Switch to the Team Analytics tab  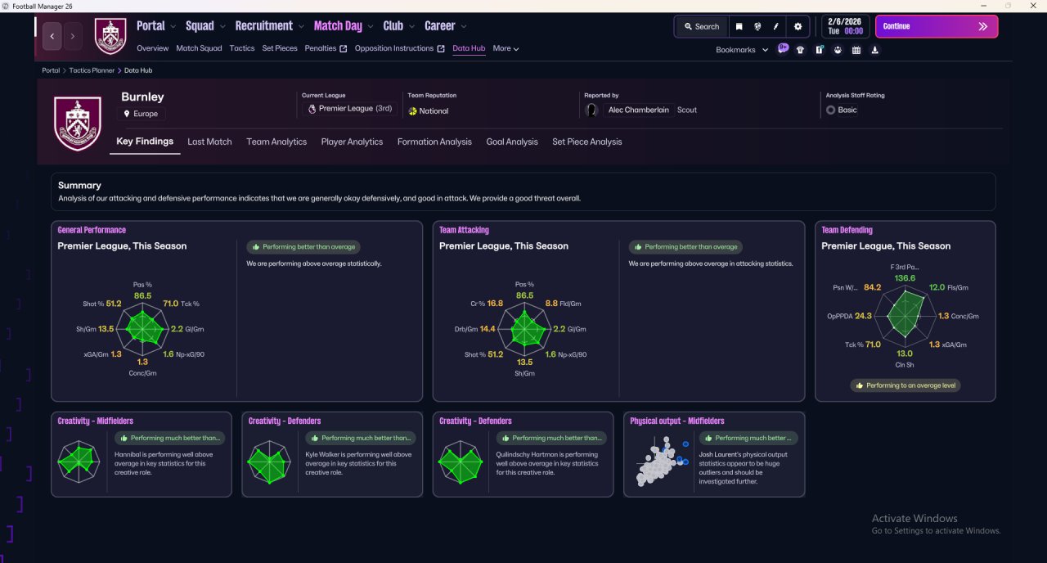(276, 142)
